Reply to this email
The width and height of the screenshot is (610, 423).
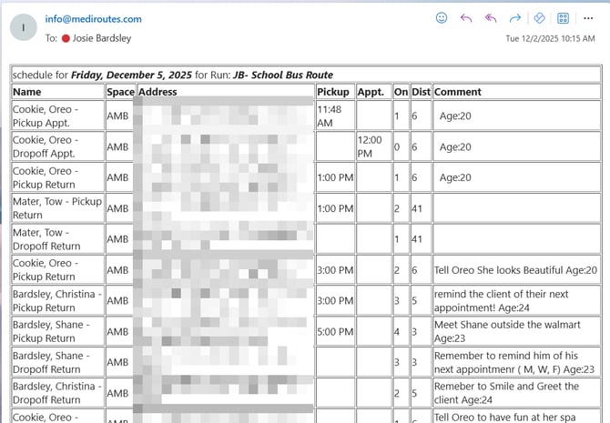click(x=466, y=18)
